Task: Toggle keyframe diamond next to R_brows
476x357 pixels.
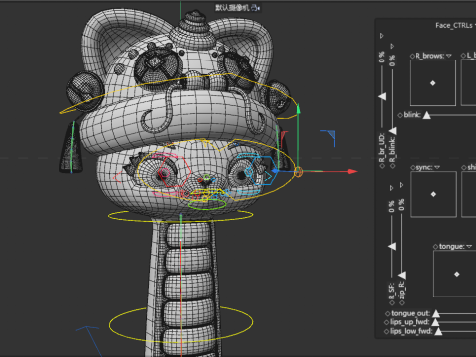Action: tap(412, 56)
